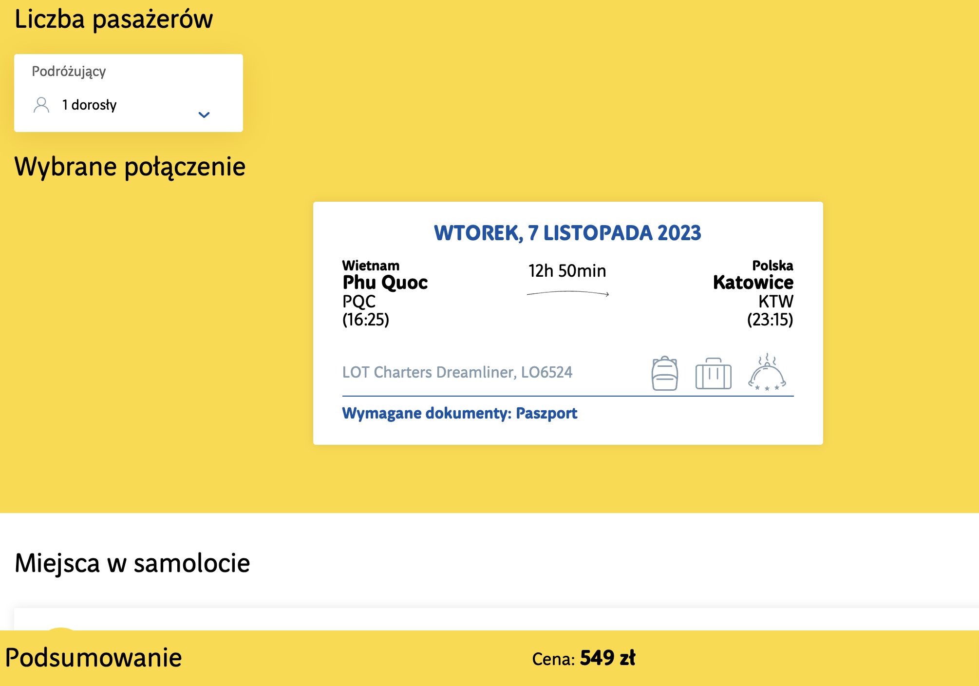Select the Katowice arrival airport name
This screenshot has height=686, width=979.
pos(753,283)
